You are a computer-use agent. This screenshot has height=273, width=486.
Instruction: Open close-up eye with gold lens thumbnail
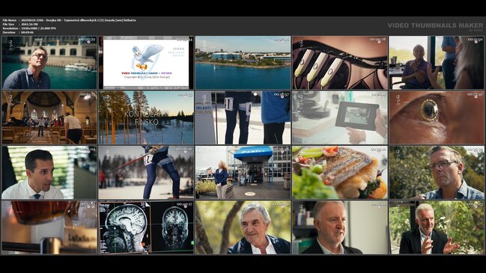click(x=437, y=117)
